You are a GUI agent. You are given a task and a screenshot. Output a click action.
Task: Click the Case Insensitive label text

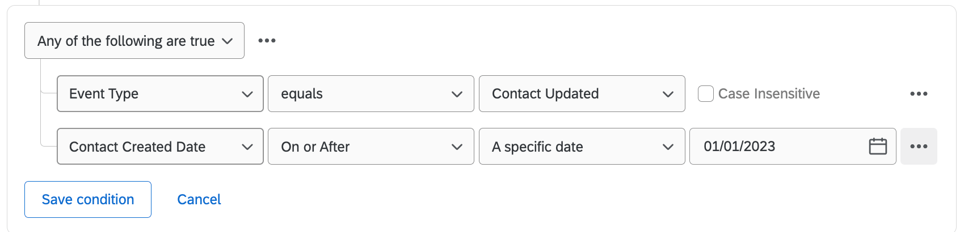click(x=769, y=94)
